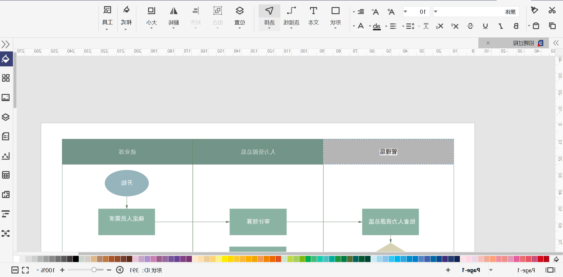563x277 pixels.
Task: Open the font name dropdown showing 黑体
Action: (436, 12)
